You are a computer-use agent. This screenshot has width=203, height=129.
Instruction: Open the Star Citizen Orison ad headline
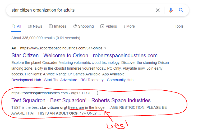[84, 55]
